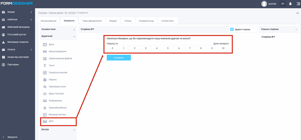
Task: Select the Question matrix grid icon
Action: (45, 115)
